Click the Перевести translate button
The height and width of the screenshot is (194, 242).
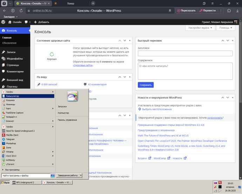click(x=208, y=11)
